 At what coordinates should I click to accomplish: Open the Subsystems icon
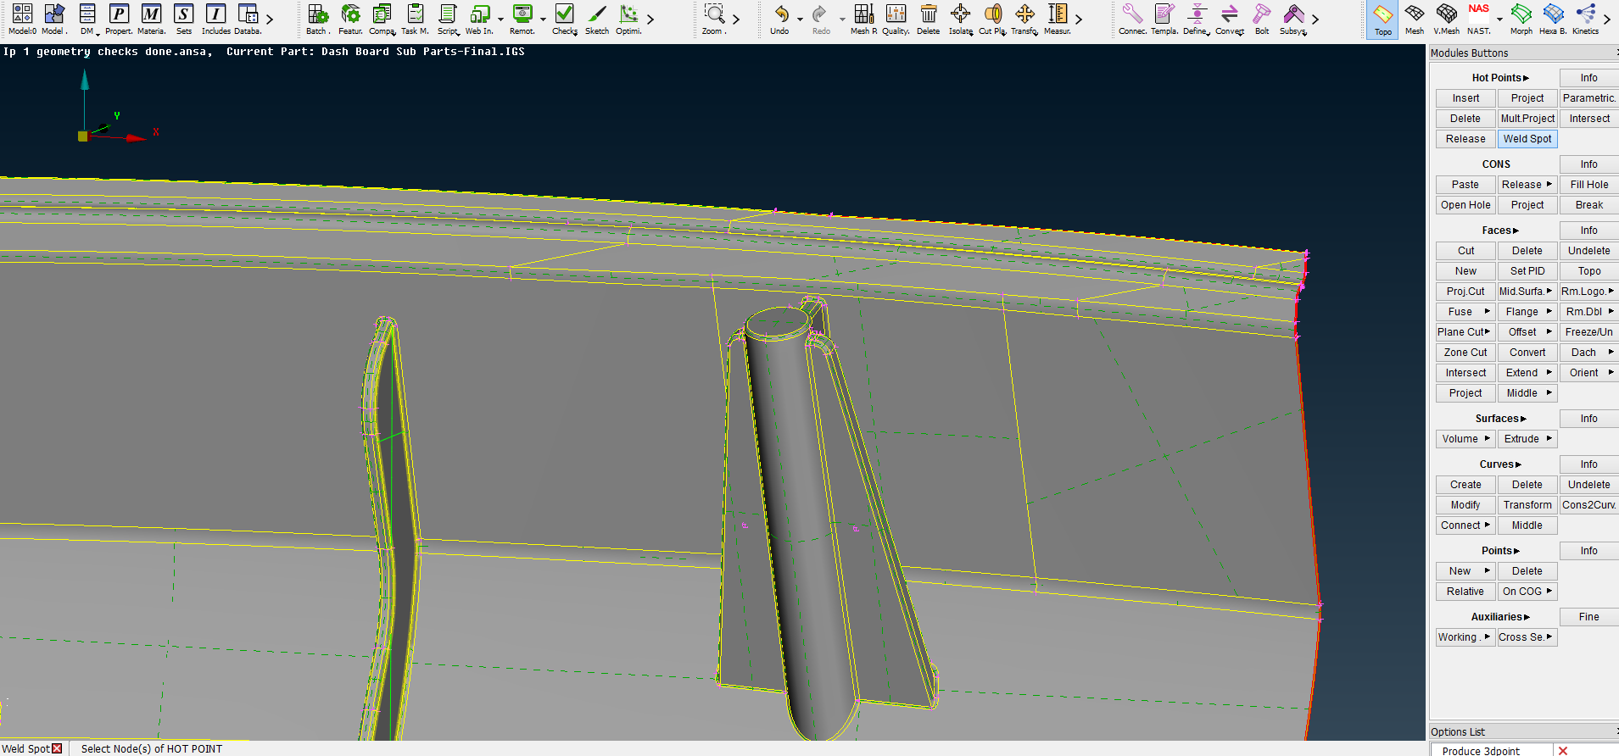pos(1293,19)
